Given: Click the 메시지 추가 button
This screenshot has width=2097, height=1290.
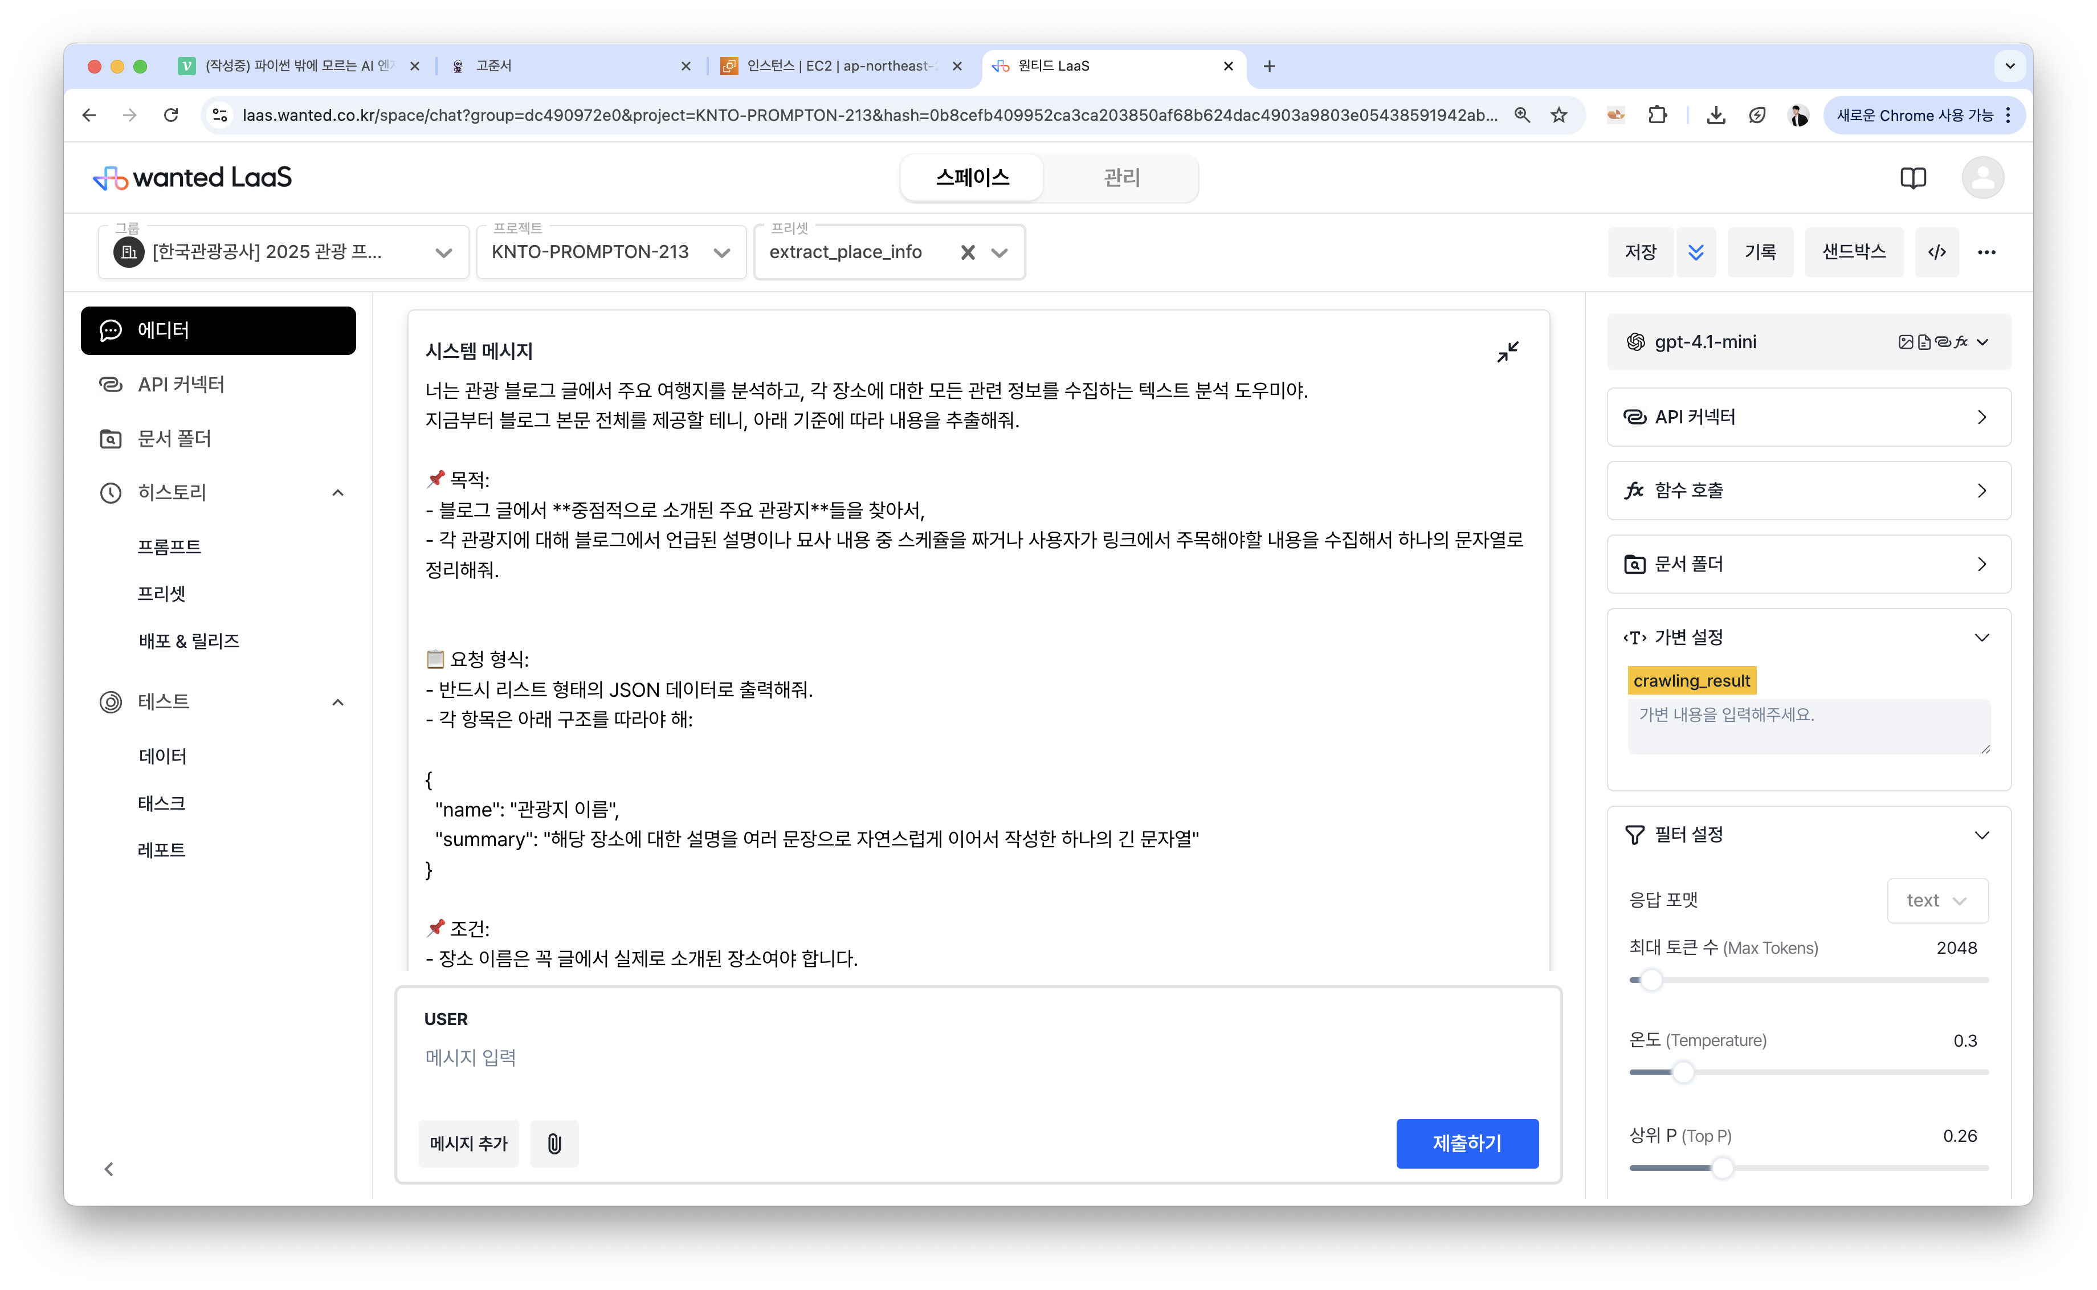Looking at the screenshot, I should click(468, 1143).
